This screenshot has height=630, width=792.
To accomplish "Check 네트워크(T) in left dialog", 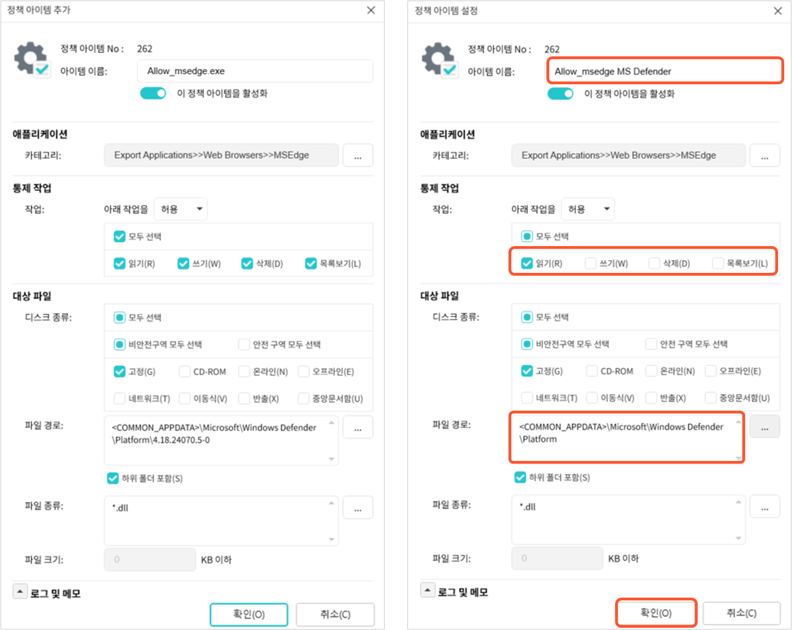I will [119, 398].
